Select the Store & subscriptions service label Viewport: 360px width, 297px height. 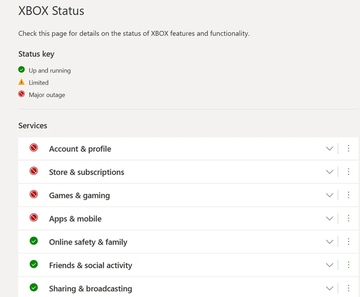click(86, 172)
